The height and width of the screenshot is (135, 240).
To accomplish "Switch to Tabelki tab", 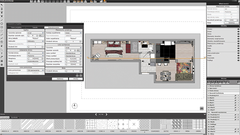I will [x=35, y=27].
